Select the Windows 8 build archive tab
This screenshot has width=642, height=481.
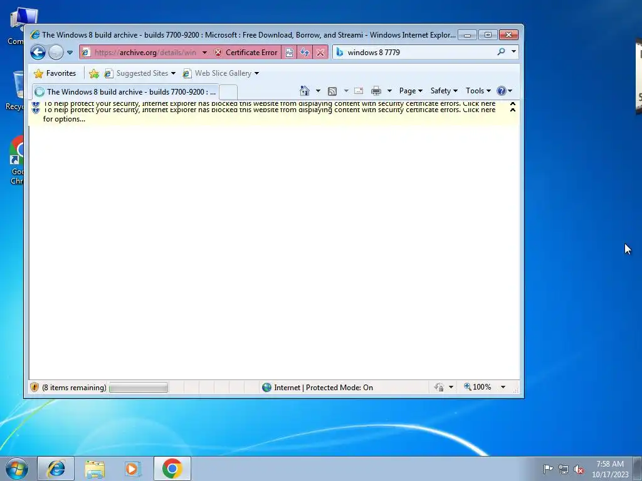(x=125, y=91)
